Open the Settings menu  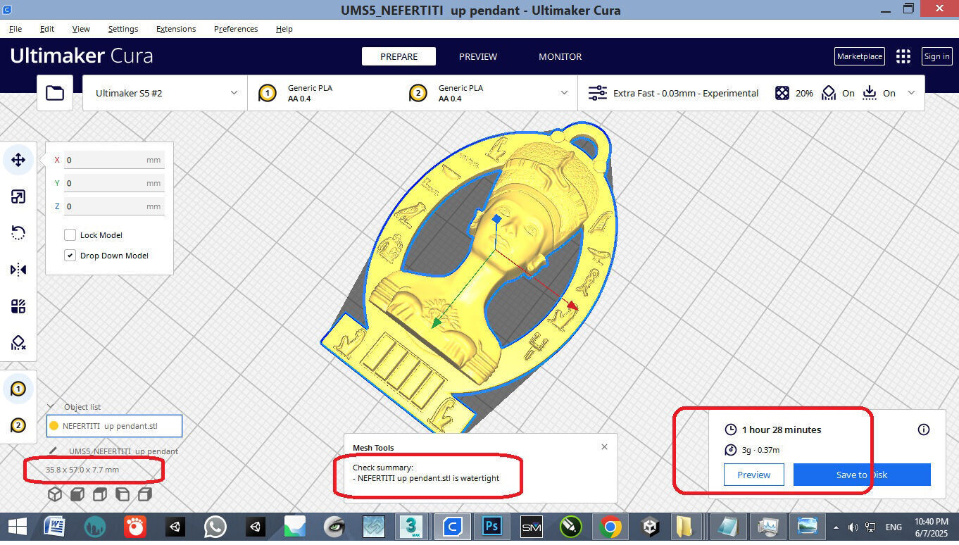pyautogui.click(x=123, y=29)
